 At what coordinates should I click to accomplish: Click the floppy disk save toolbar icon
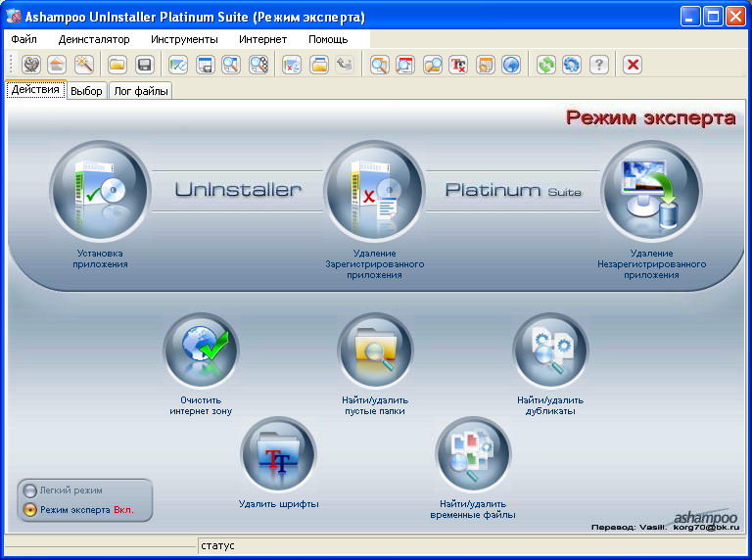(x=144, y=65)
